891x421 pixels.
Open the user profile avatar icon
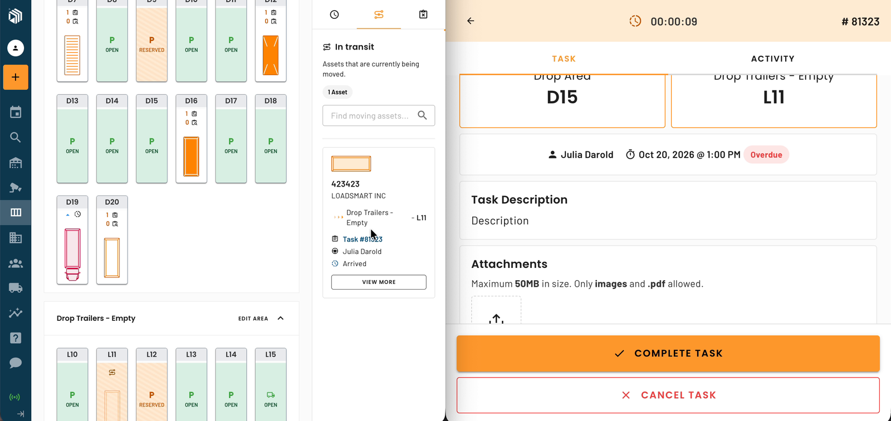tap(16, 48)
